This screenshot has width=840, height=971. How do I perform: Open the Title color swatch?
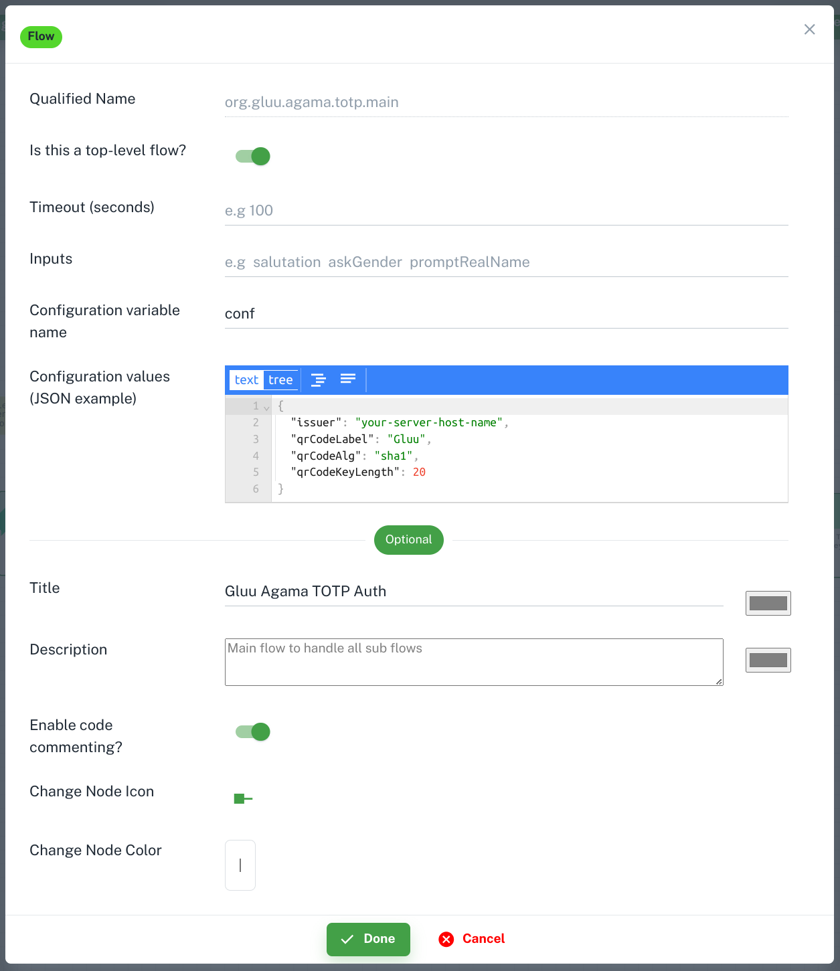(x=768, y=603)
